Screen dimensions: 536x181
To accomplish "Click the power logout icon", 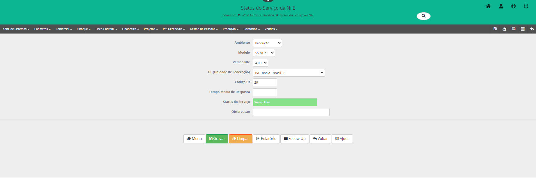I will (526, 6).
